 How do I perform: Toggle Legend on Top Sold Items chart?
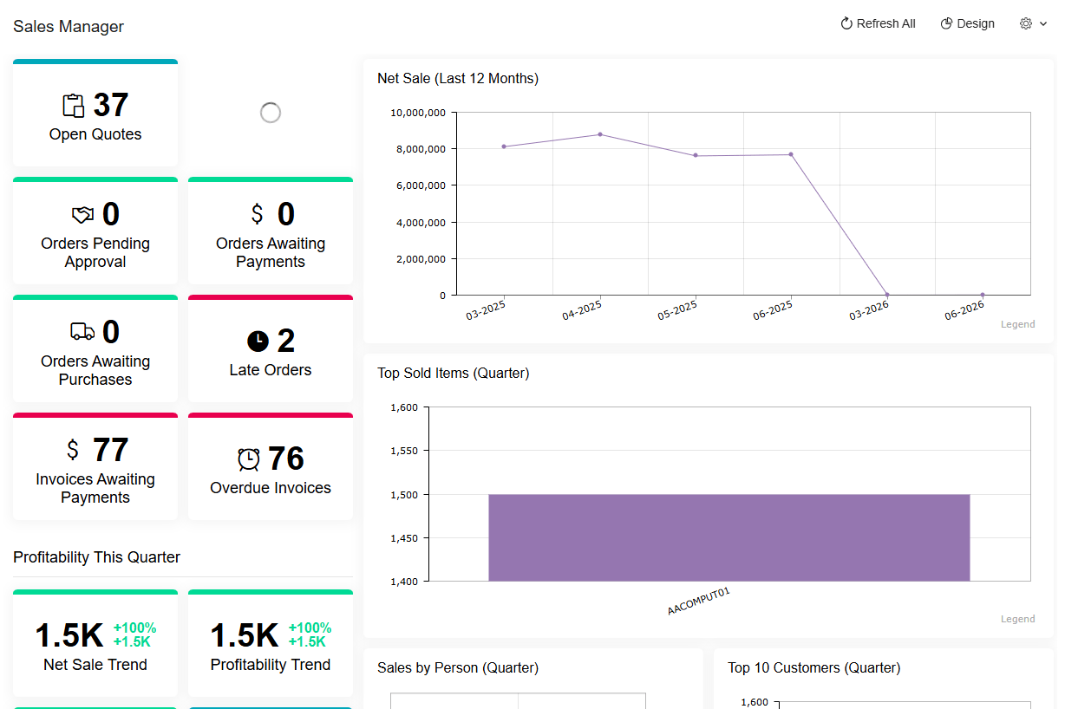1018,619
